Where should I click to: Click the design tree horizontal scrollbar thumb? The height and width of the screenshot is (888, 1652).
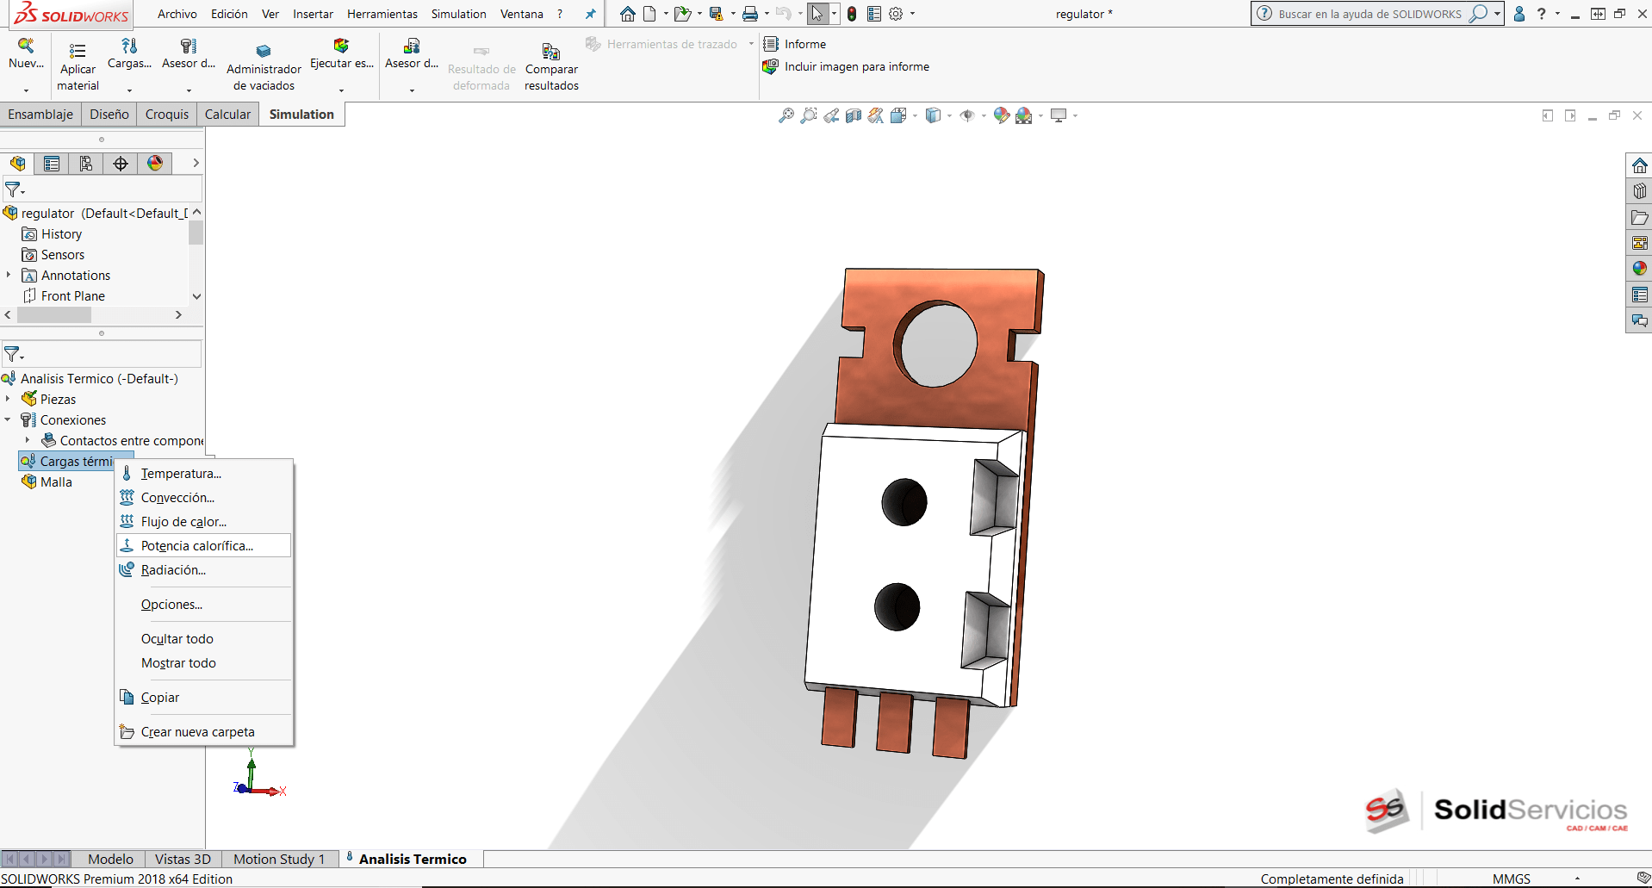(x=54, y=315)
